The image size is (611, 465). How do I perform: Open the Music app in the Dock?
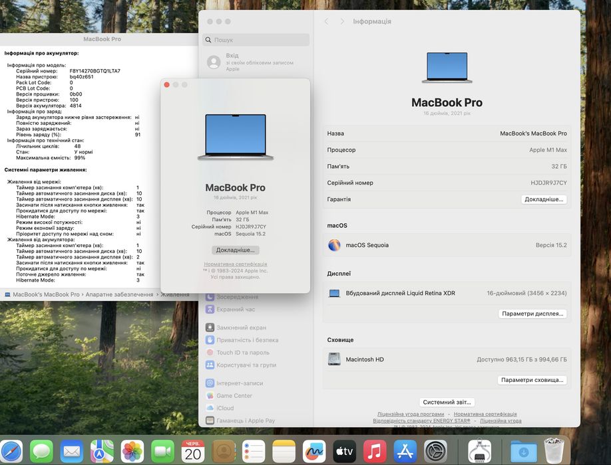[375, 452]
